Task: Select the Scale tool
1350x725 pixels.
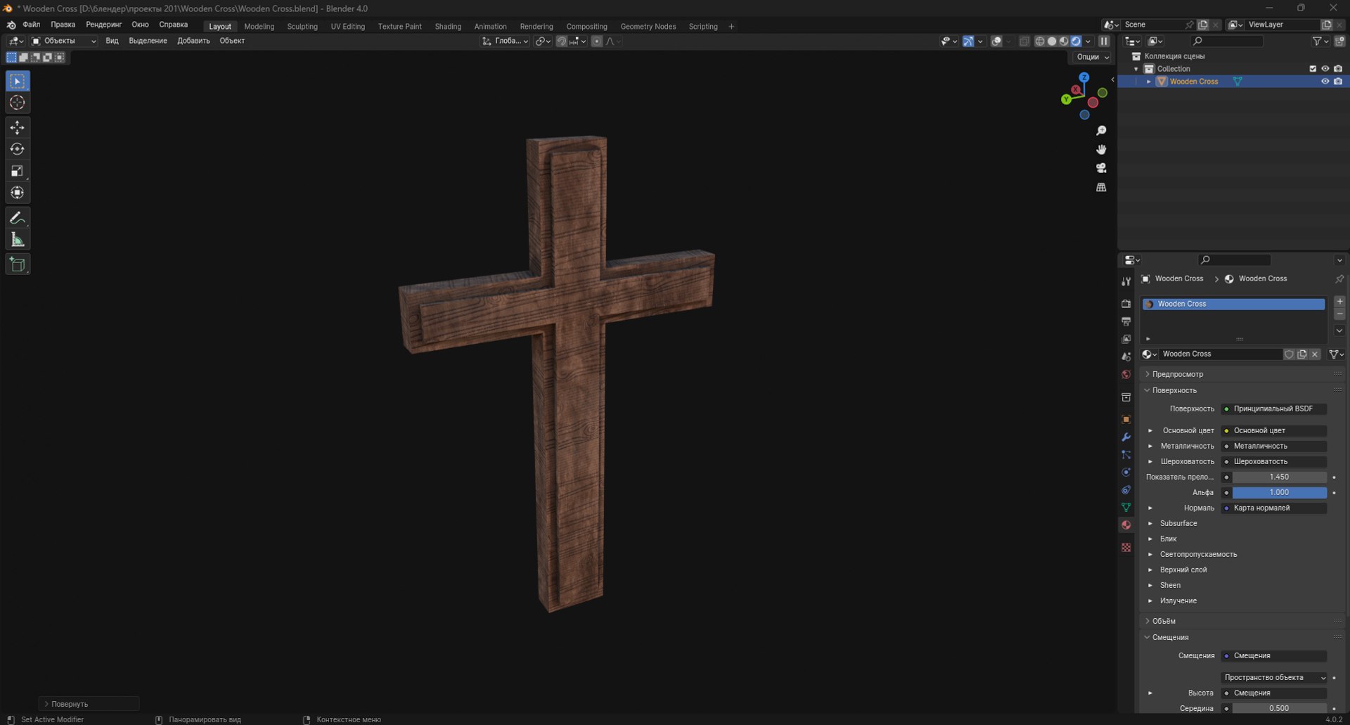Action: (x=18, y=171)
